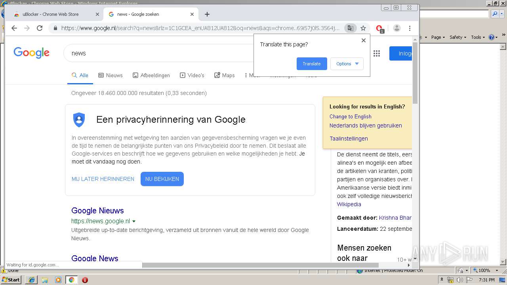This screenshot has width=507, height=285.
Task: Focus the Google search box containing news
Action: [158, 53]
